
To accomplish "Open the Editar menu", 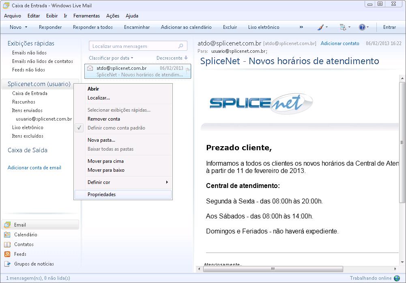I will [x=34, y=16].
